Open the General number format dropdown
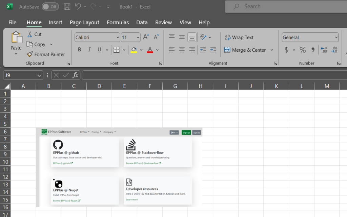Viewport: 347px width, 217px height. pos(336,37)
